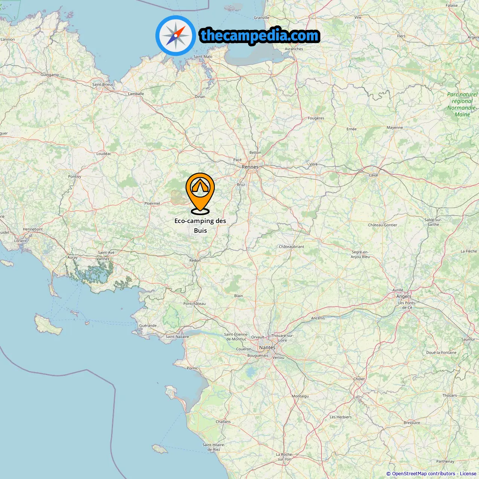
Task: Click the Laval town label
Action: (x=373, y=175)
